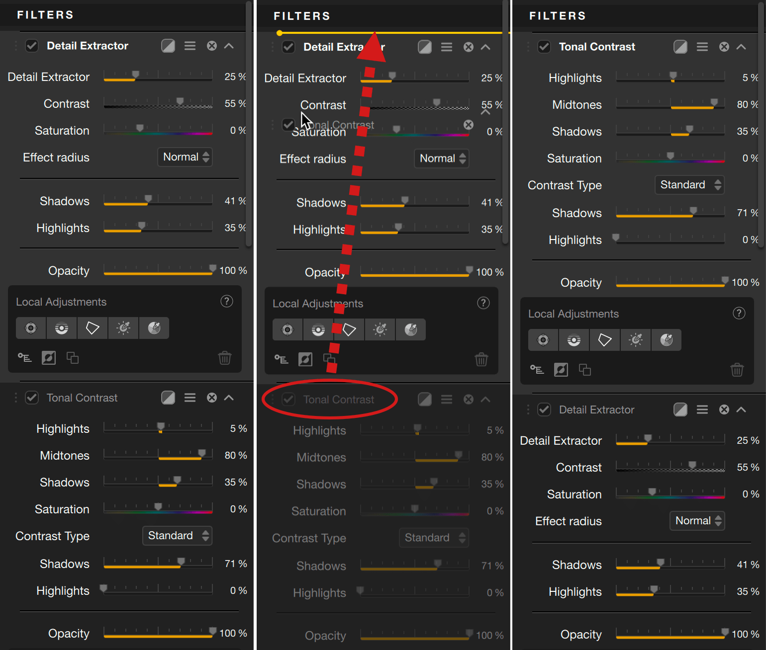Collapse Detail Extractor section in left panel
The image size is (766, 650).
coord(229,46)
